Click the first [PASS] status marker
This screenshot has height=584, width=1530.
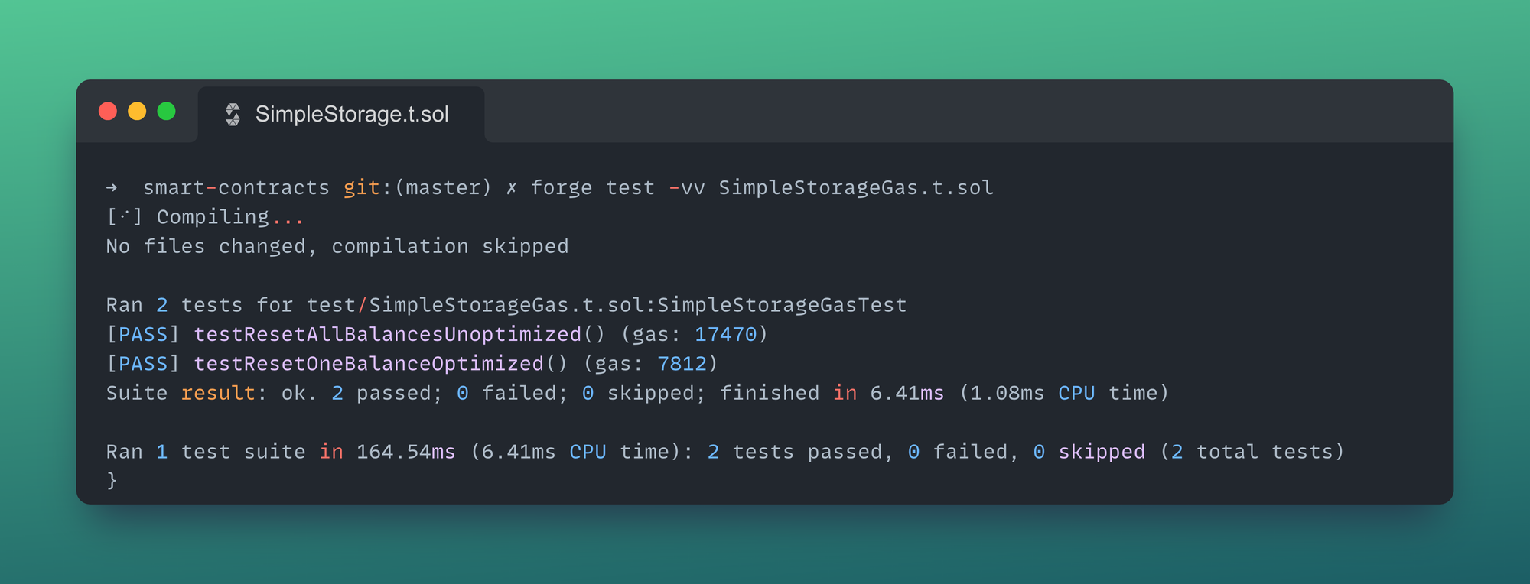[x=142, y=334]
